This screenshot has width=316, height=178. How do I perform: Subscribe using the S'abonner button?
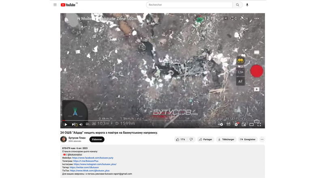(97, 139)
